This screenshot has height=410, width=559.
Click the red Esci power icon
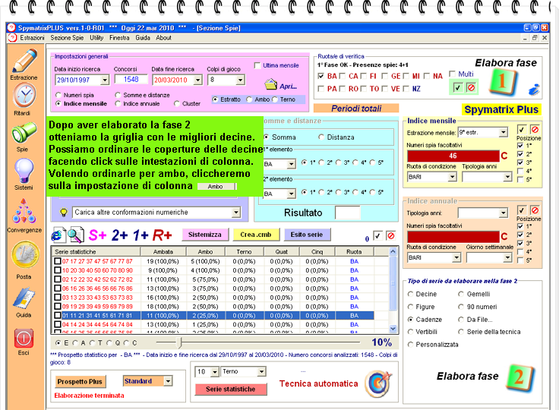point(24,339)
